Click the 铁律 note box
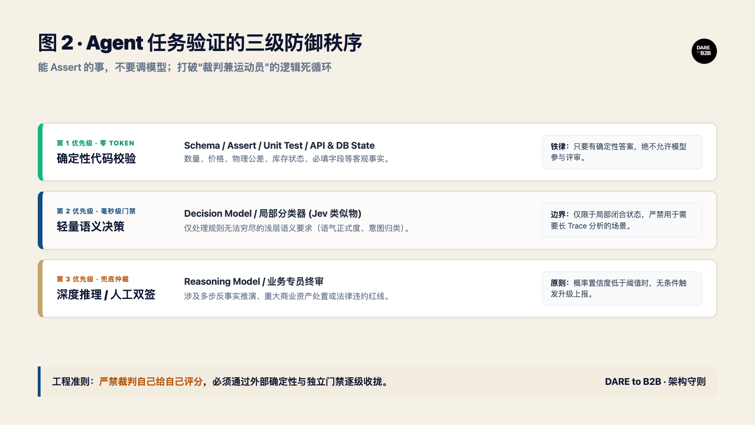 [x=621, y=152]
